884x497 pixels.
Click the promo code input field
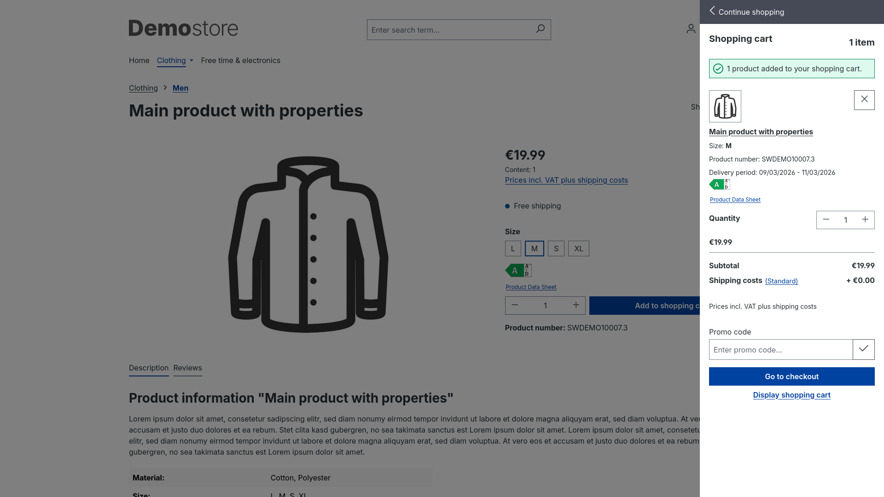coord(780,349)
